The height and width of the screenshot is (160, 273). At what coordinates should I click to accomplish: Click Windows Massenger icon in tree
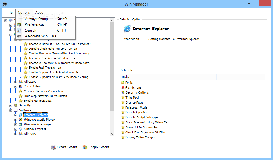(20, 124)
